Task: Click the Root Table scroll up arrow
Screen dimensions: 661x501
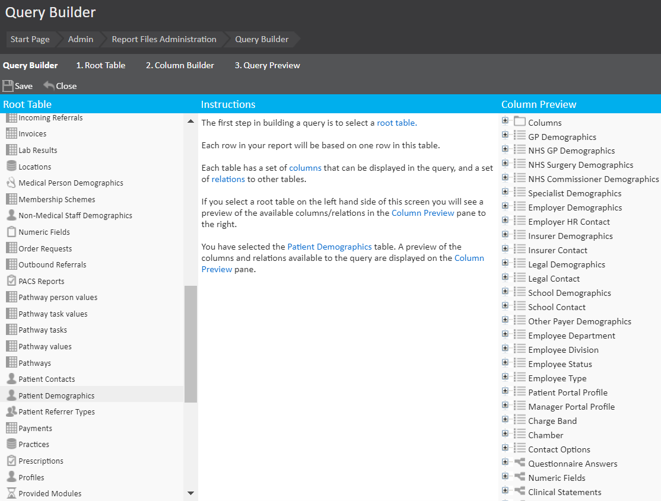Action: pos(190,122)
